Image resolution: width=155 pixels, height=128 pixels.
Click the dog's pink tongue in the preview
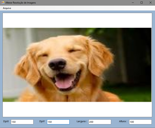[x=64, y=82]
